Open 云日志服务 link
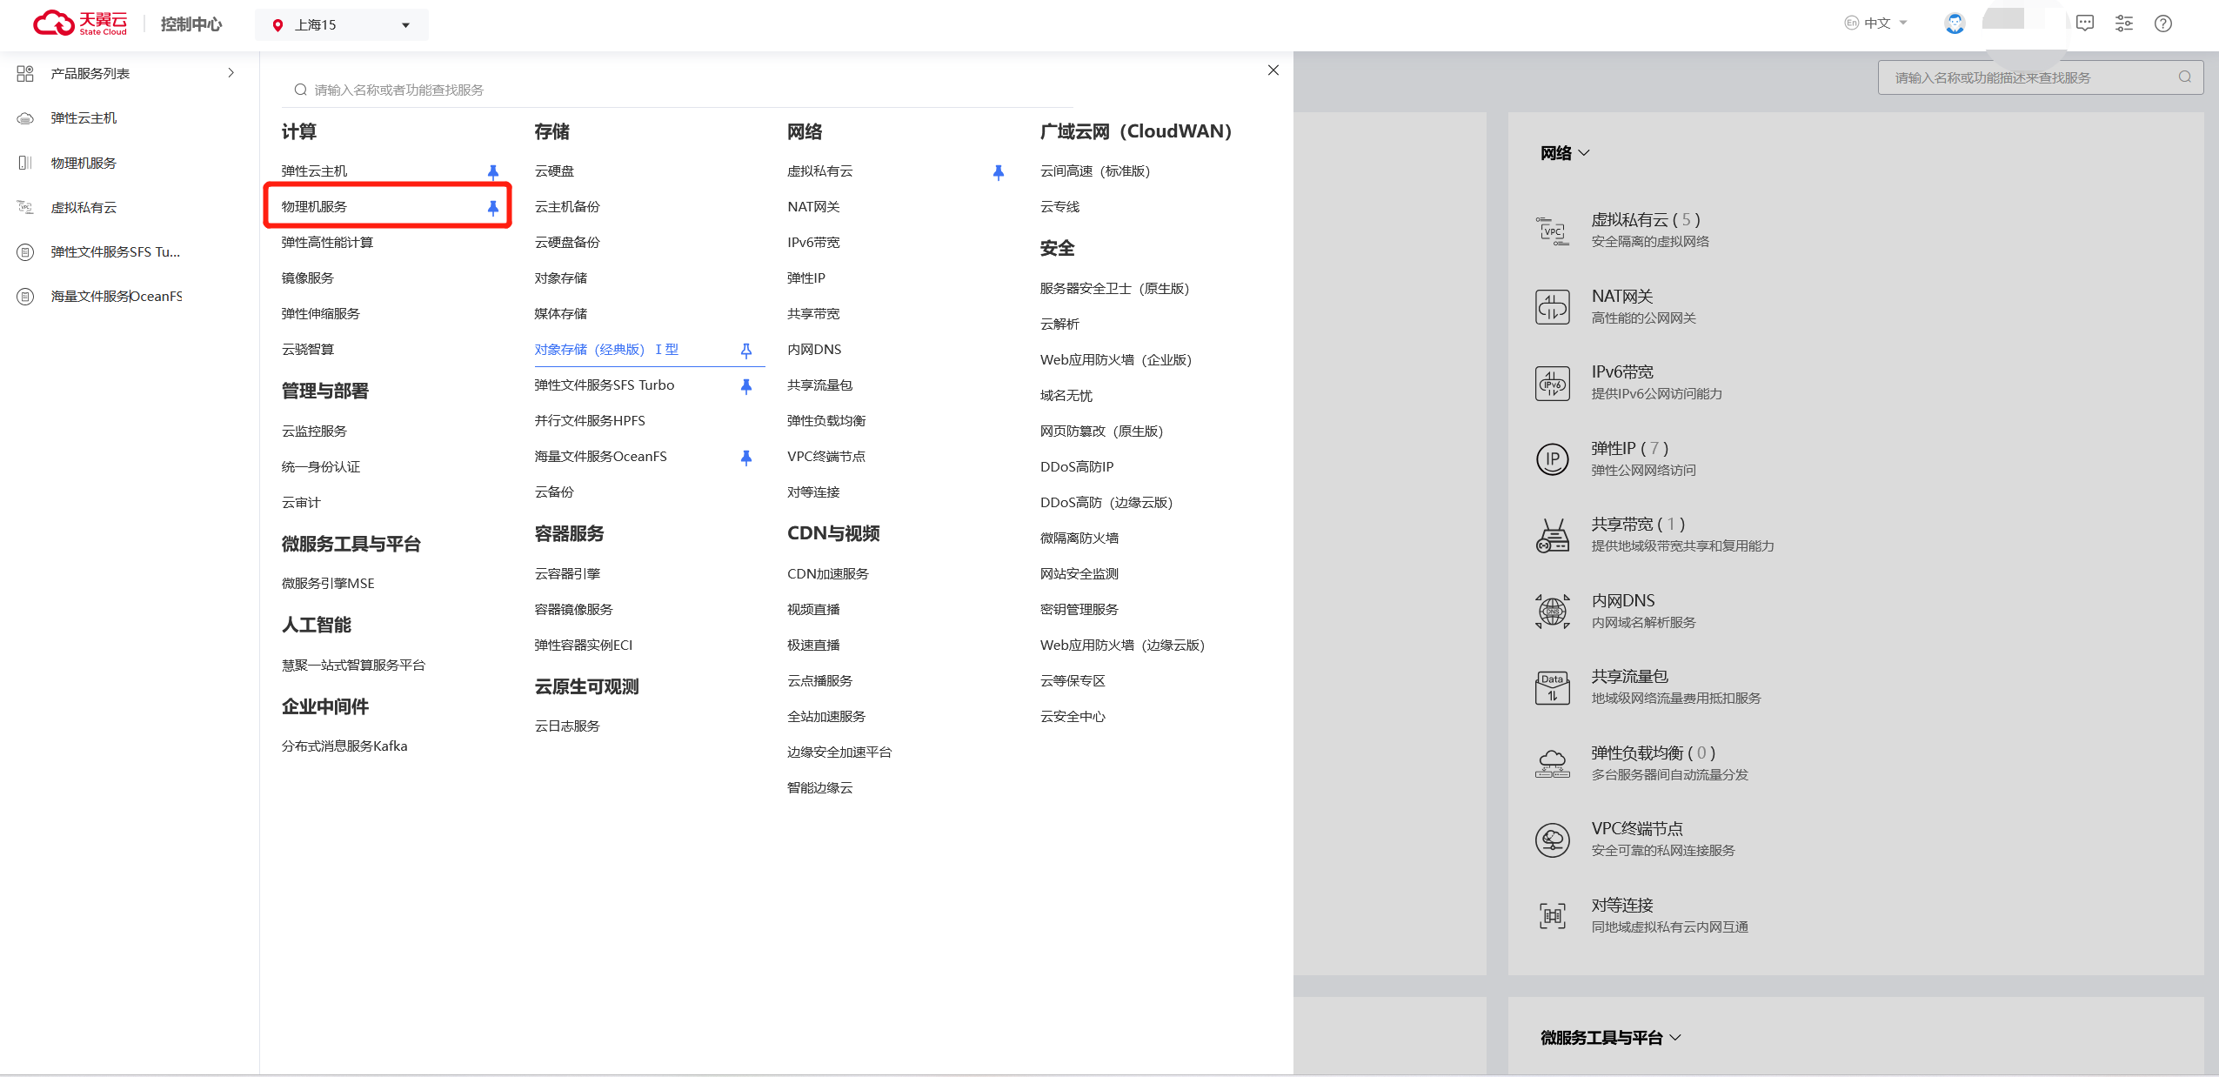The image size is (2219, 1077). pyautogui.click(x=567, y=726)
